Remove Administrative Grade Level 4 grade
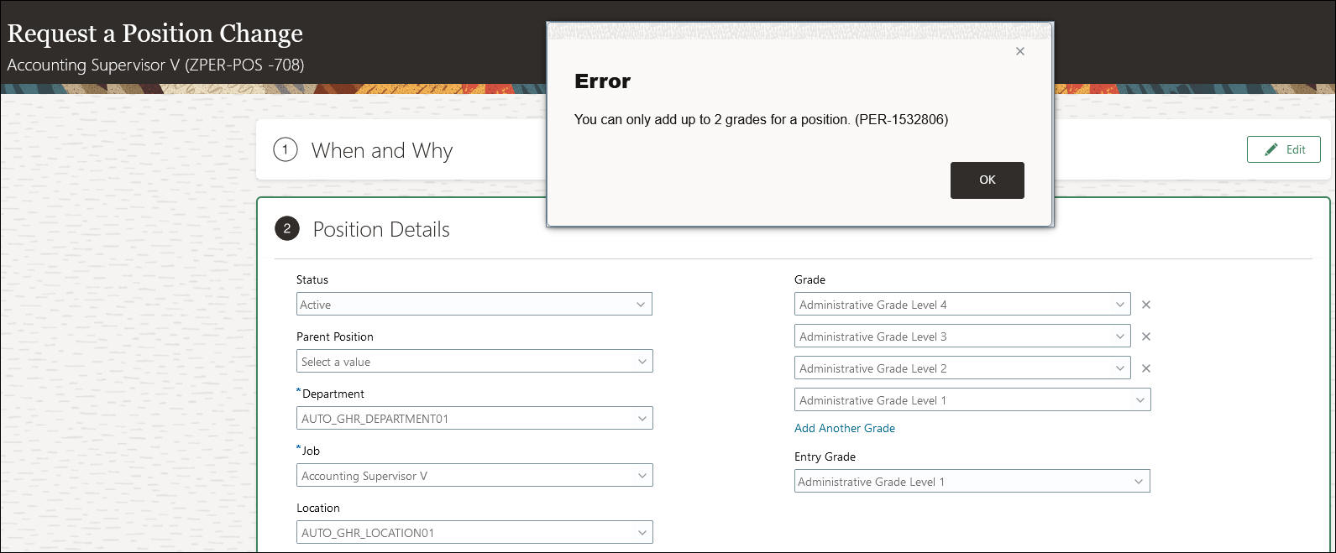This screenshot has height=553, width=1336. click(1145, 305)
